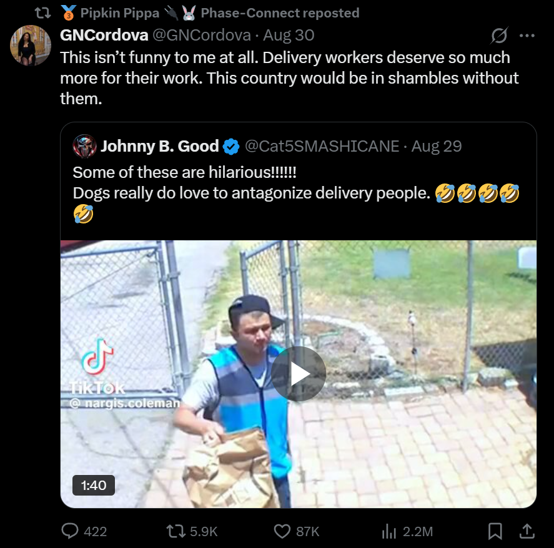
Task: Repost this tweet with the retweet icon
Action: point(176,531)
